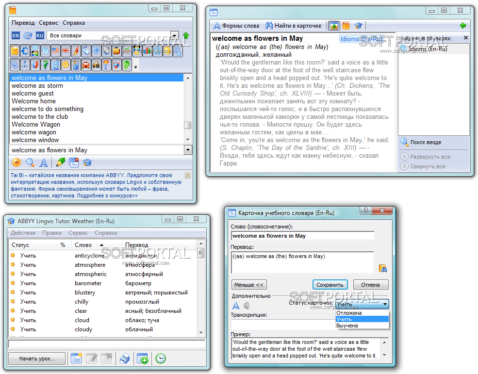Toggle the tractor dictionary icon

96,65
